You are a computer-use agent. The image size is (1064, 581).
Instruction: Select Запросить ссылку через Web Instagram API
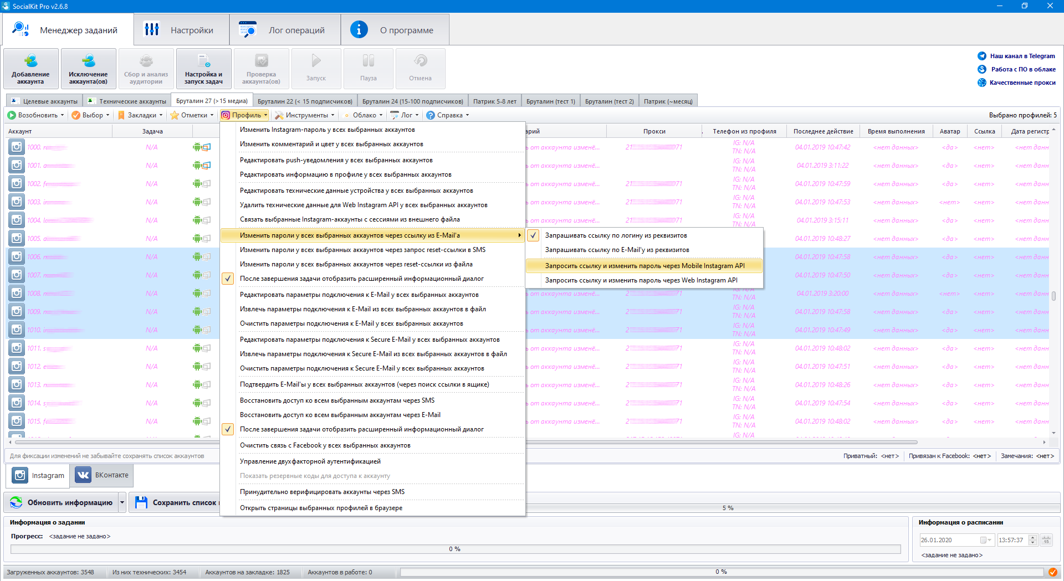644,280
